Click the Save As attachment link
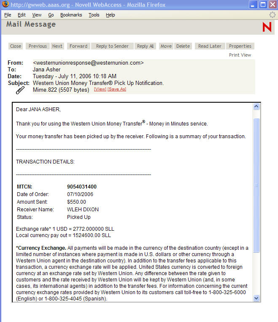The height and width of the screenshot is (322, 278). [x=117, y=89]
